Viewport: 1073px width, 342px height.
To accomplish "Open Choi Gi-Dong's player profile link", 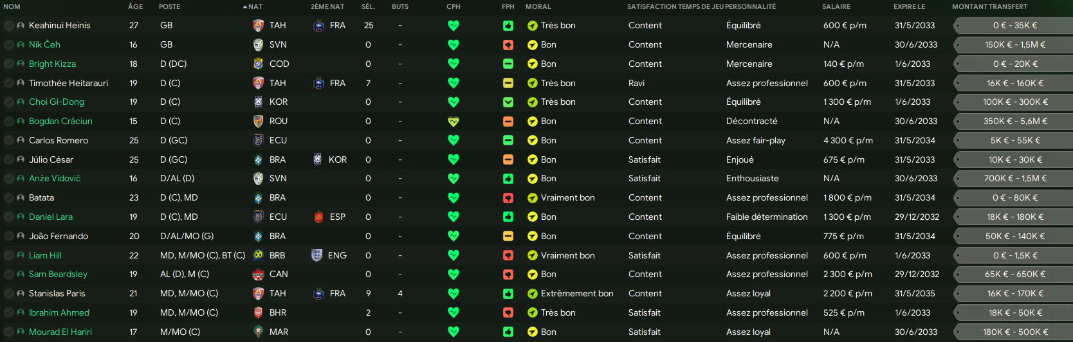I will click(x=57, y=102).
